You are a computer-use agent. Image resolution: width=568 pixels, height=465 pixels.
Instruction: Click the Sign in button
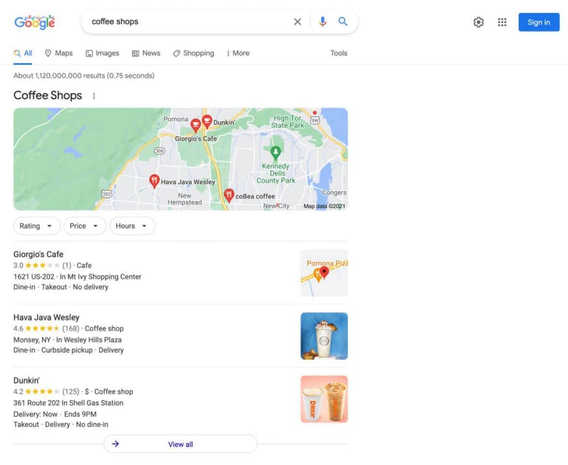point(539,22)
